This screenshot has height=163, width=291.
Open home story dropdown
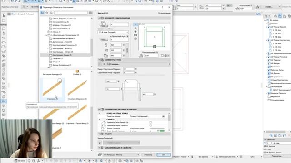113,32
